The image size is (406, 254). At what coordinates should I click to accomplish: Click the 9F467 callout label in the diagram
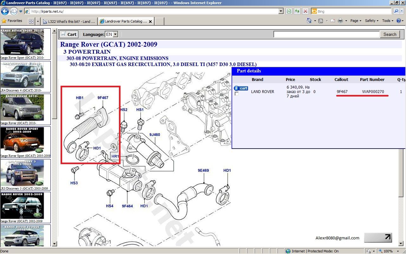point(103,98)
